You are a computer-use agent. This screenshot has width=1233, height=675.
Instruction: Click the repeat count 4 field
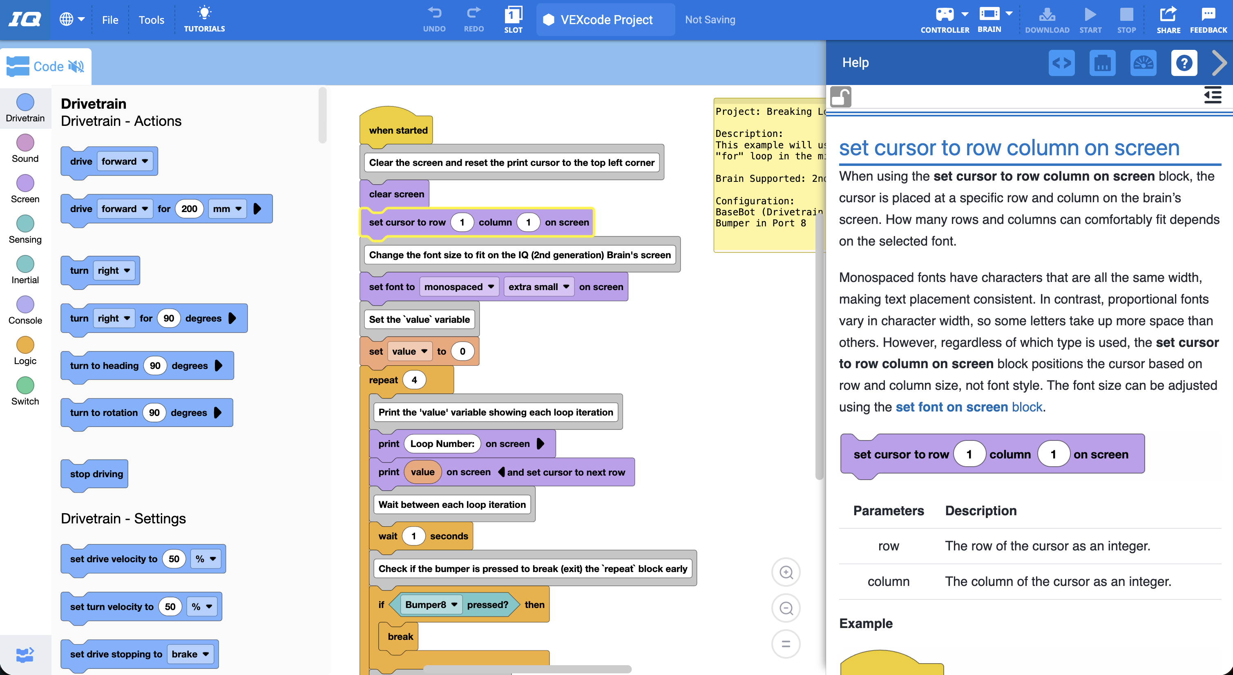(414, 380)
